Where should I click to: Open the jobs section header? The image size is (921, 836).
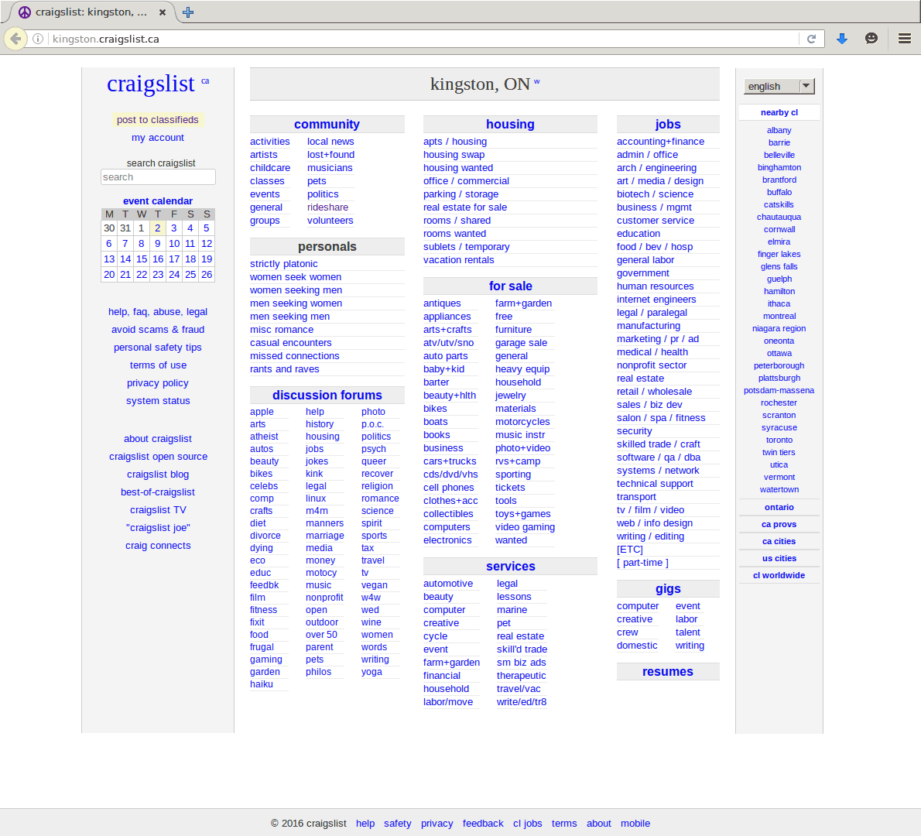(x=668, y=124)
